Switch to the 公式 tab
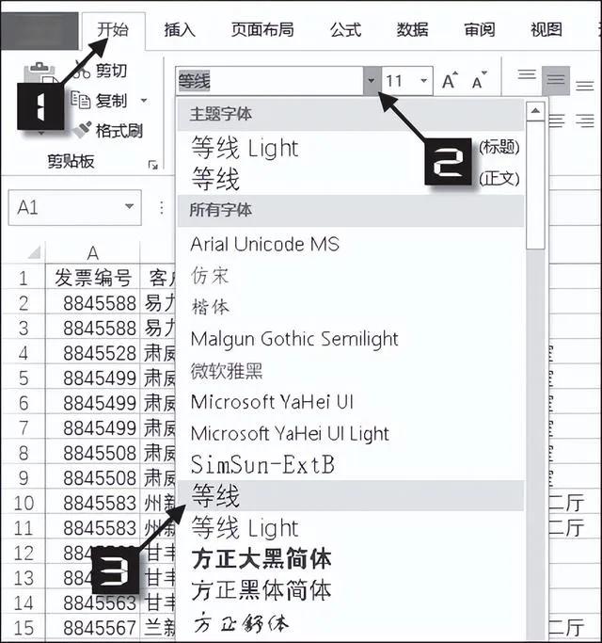Screen dimensions: 602x643 pos(346,30)
